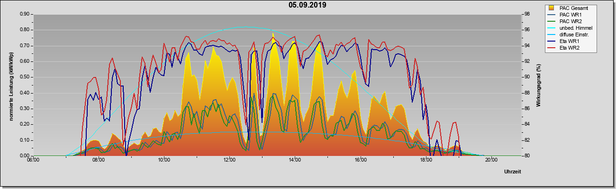Viewport: 616px width, 189px height.
Task: Click the 18:00 time axis label
Action: pos(426,159)
